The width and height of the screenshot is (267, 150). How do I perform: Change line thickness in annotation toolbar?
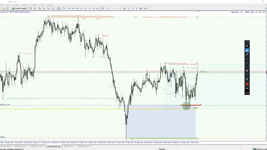(247, 88)
